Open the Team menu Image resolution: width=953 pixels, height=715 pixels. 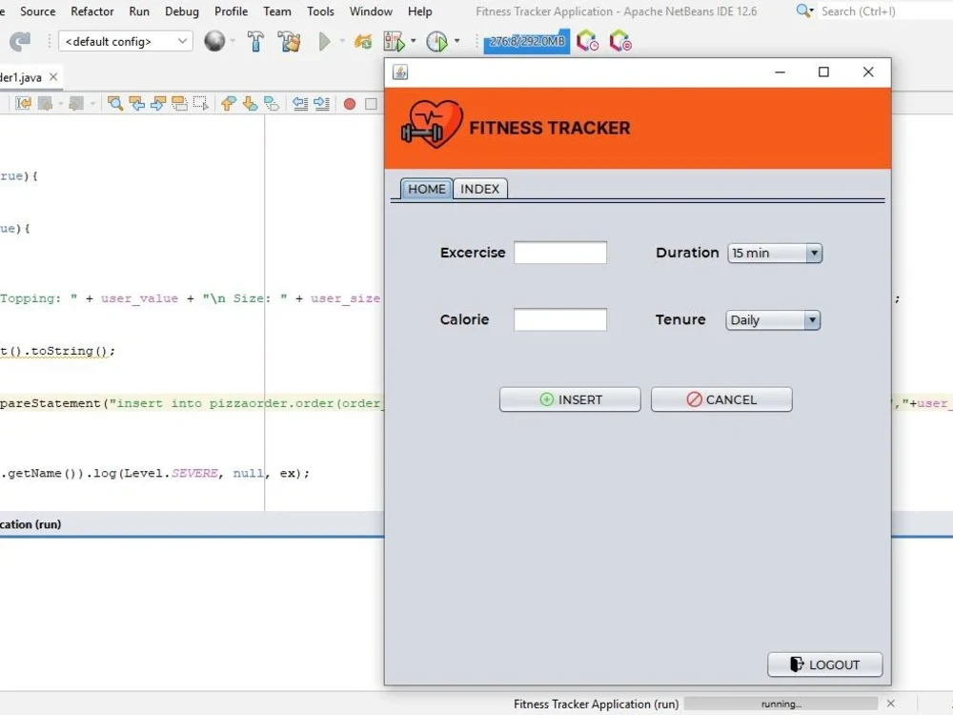(277, 10)
